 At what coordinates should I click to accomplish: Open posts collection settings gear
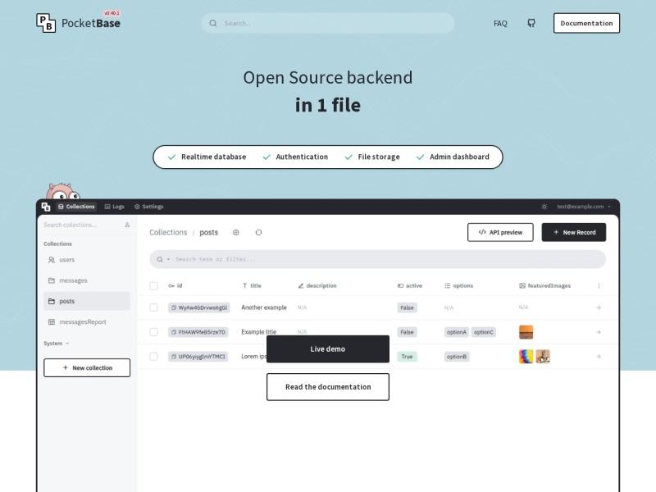(236, 233)
